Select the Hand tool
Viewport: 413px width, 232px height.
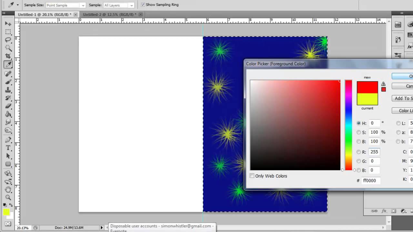(x=8, y=189)
